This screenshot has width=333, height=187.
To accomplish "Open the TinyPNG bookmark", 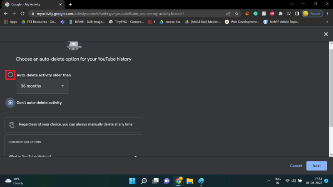I will tap(127, 22).
